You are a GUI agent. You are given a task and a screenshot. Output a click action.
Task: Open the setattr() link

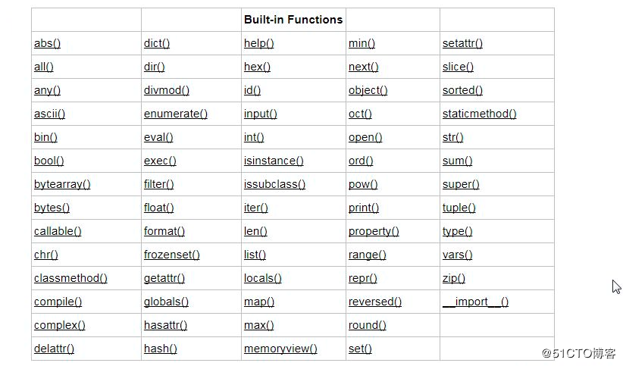click(462, 43)
